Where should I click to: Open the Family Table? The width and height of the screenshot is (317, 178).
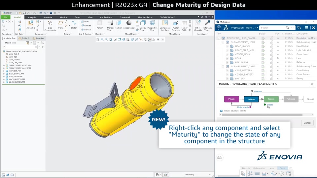[x=184, y=26]
